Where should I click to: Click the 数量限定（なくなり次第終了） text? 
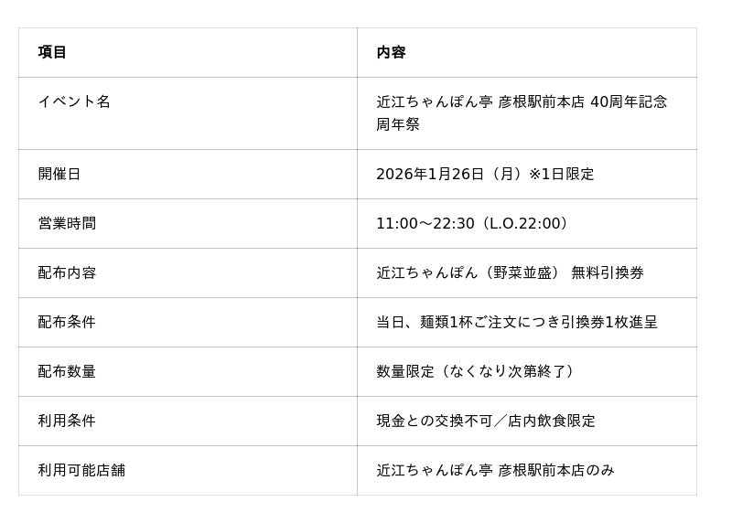tap(478, 371)
